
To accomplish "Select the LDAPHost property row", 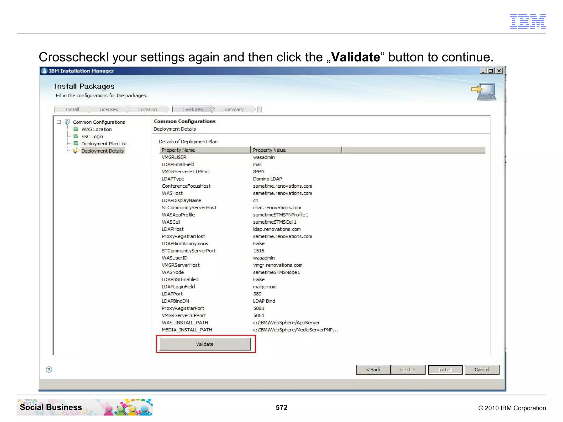I will pos(322,229).
